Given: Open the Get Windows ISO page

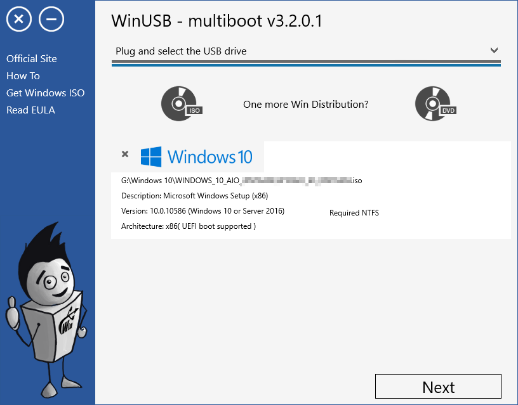Looking at the screenshot, I should click(45, 93).
